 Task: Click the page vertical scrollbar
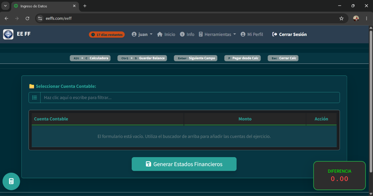(371, 101)
